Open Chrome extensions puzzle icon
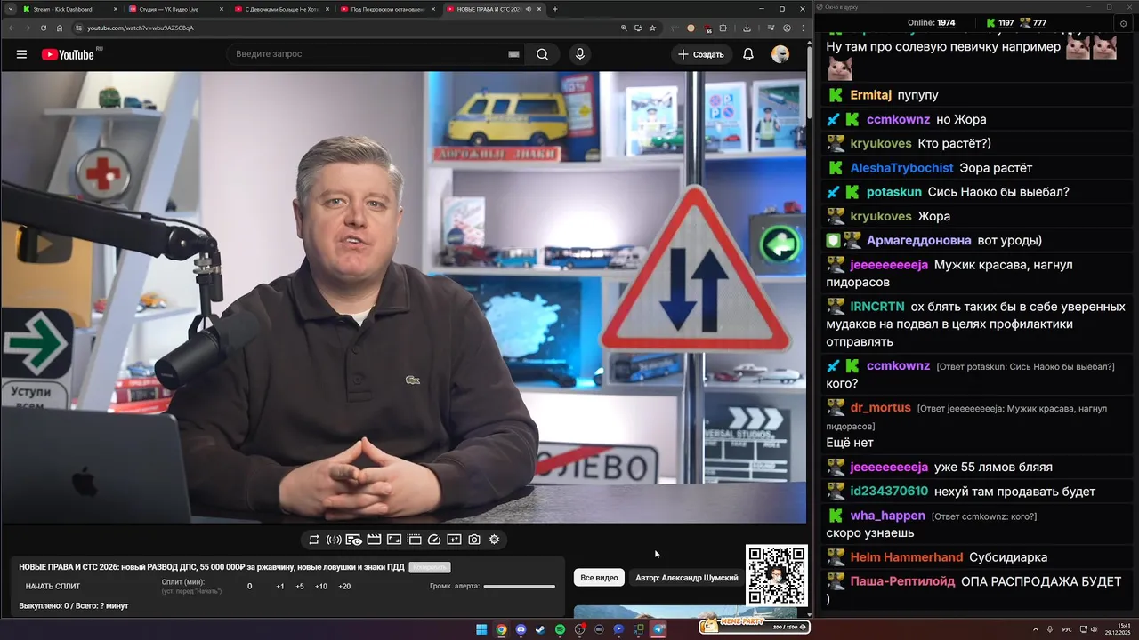This screenshot has height=640, width=1139. 723,28
